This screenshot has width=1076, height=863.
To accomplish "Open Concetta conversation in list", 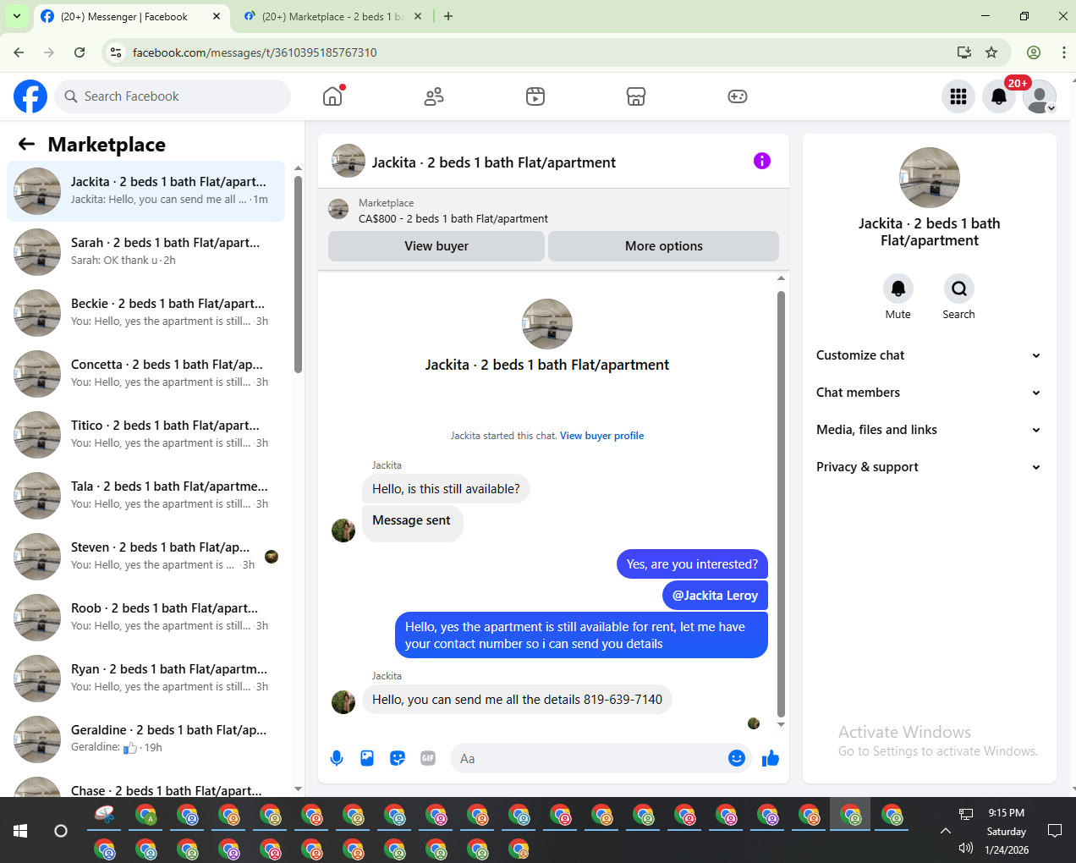I will point(146,374).
